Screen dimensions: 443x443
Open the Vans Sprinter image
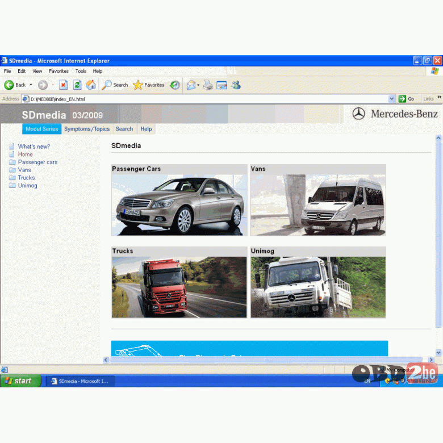pyautogui.click(x=318, y=205)
